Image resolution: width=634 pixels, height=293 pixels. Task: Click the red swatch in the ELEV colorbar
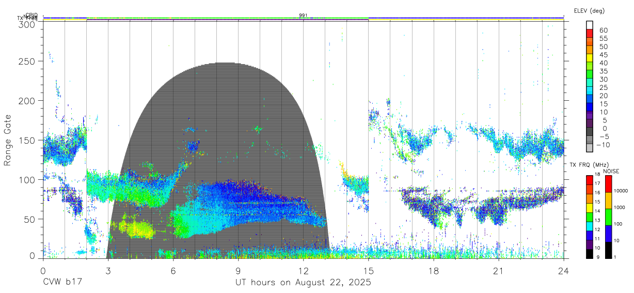tap(590, 33)
